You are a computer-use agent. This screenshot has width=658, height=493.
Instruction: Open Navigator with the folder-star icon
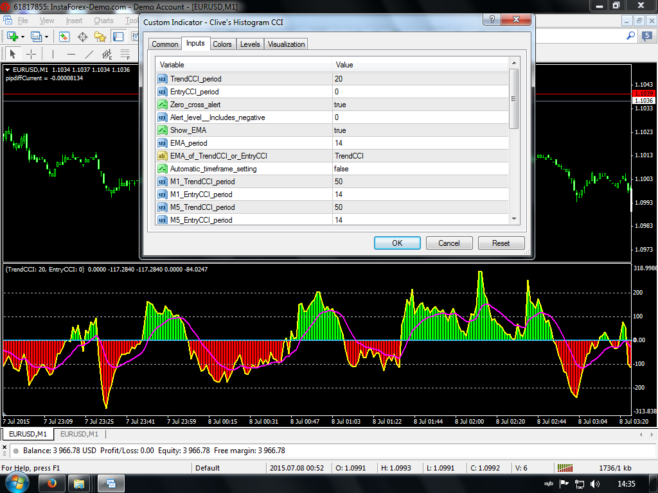pos(99,37)
